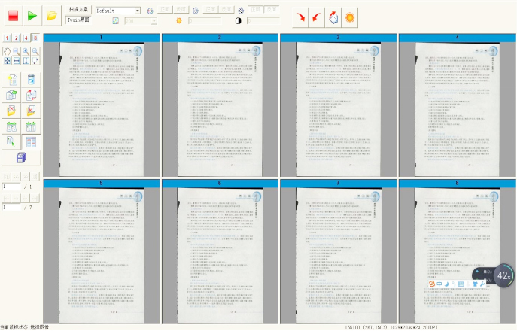The width and height of the screenshot is (517, 331).
Task: Select the hand pan tool
Action: [x=8, y=51]
